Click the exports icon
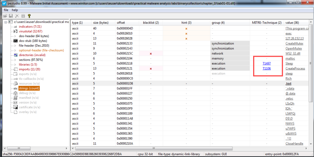 pos(15,74)
